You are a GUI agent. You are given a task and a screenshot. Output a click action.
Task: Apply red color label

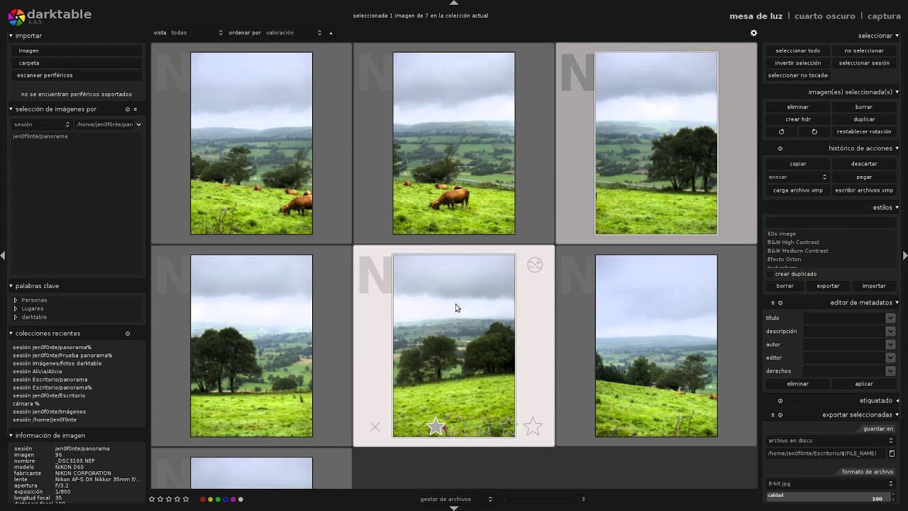click(x=203, y=500)
